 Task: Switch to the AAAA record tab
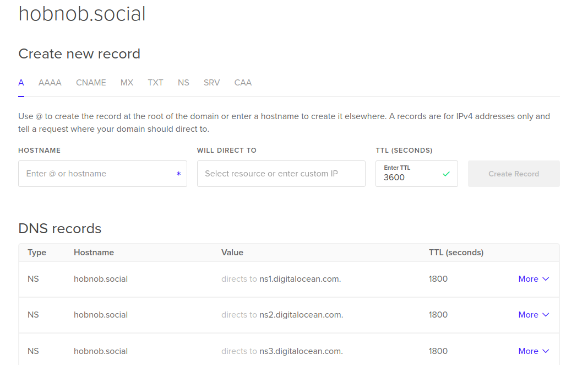50,83
